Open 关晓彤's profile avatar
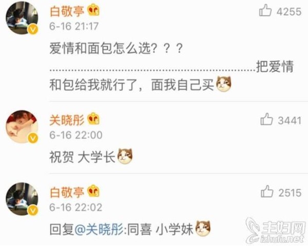308x246 pixels. tap(22, 127)
